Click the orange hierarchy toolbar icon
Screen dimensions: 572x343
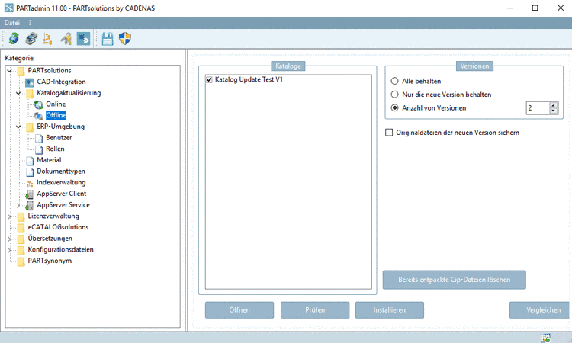point(48,38)
